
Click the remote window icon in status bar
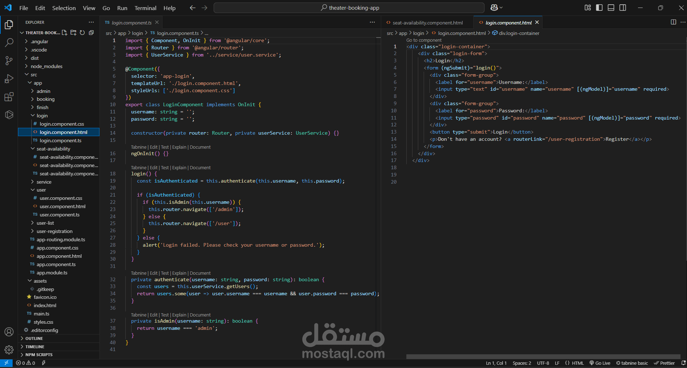click(6, 363)
